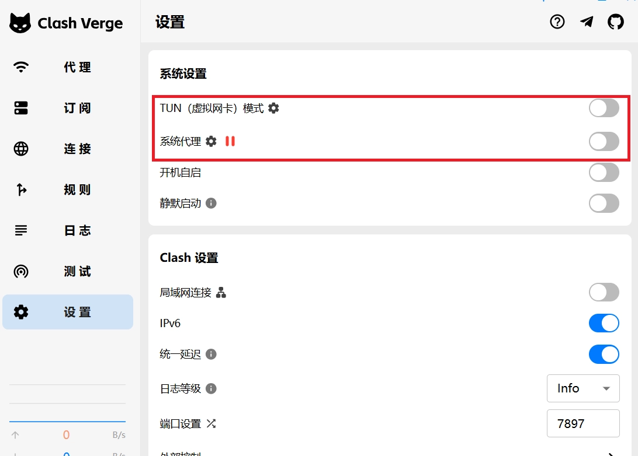Enable the 系统代理 switch

pyautogui.click(x=604, y=141)
